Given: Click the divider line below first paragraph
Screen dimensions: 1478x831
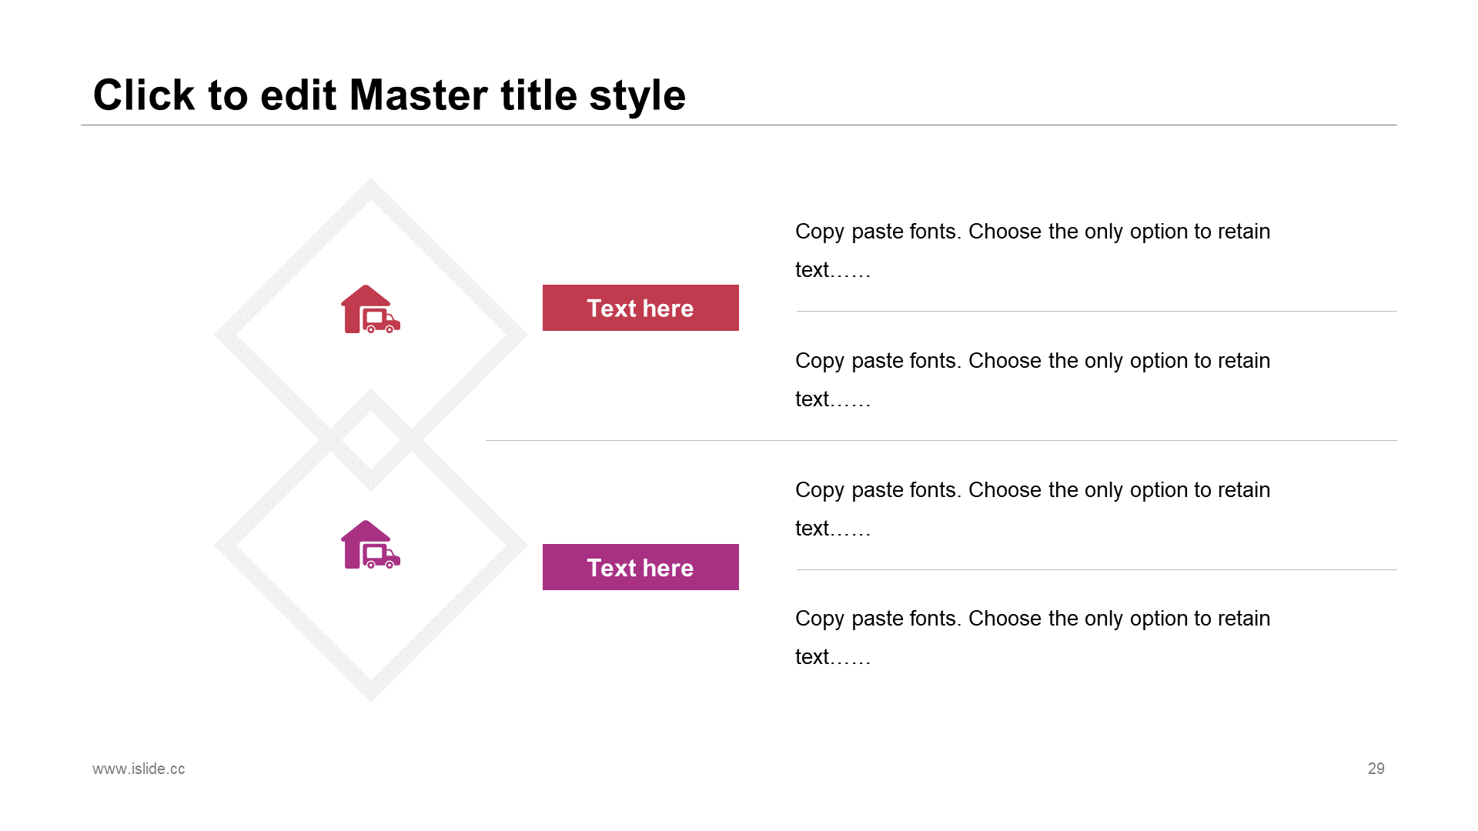Looking at the screenshot, I should [x=1096, y=311].
